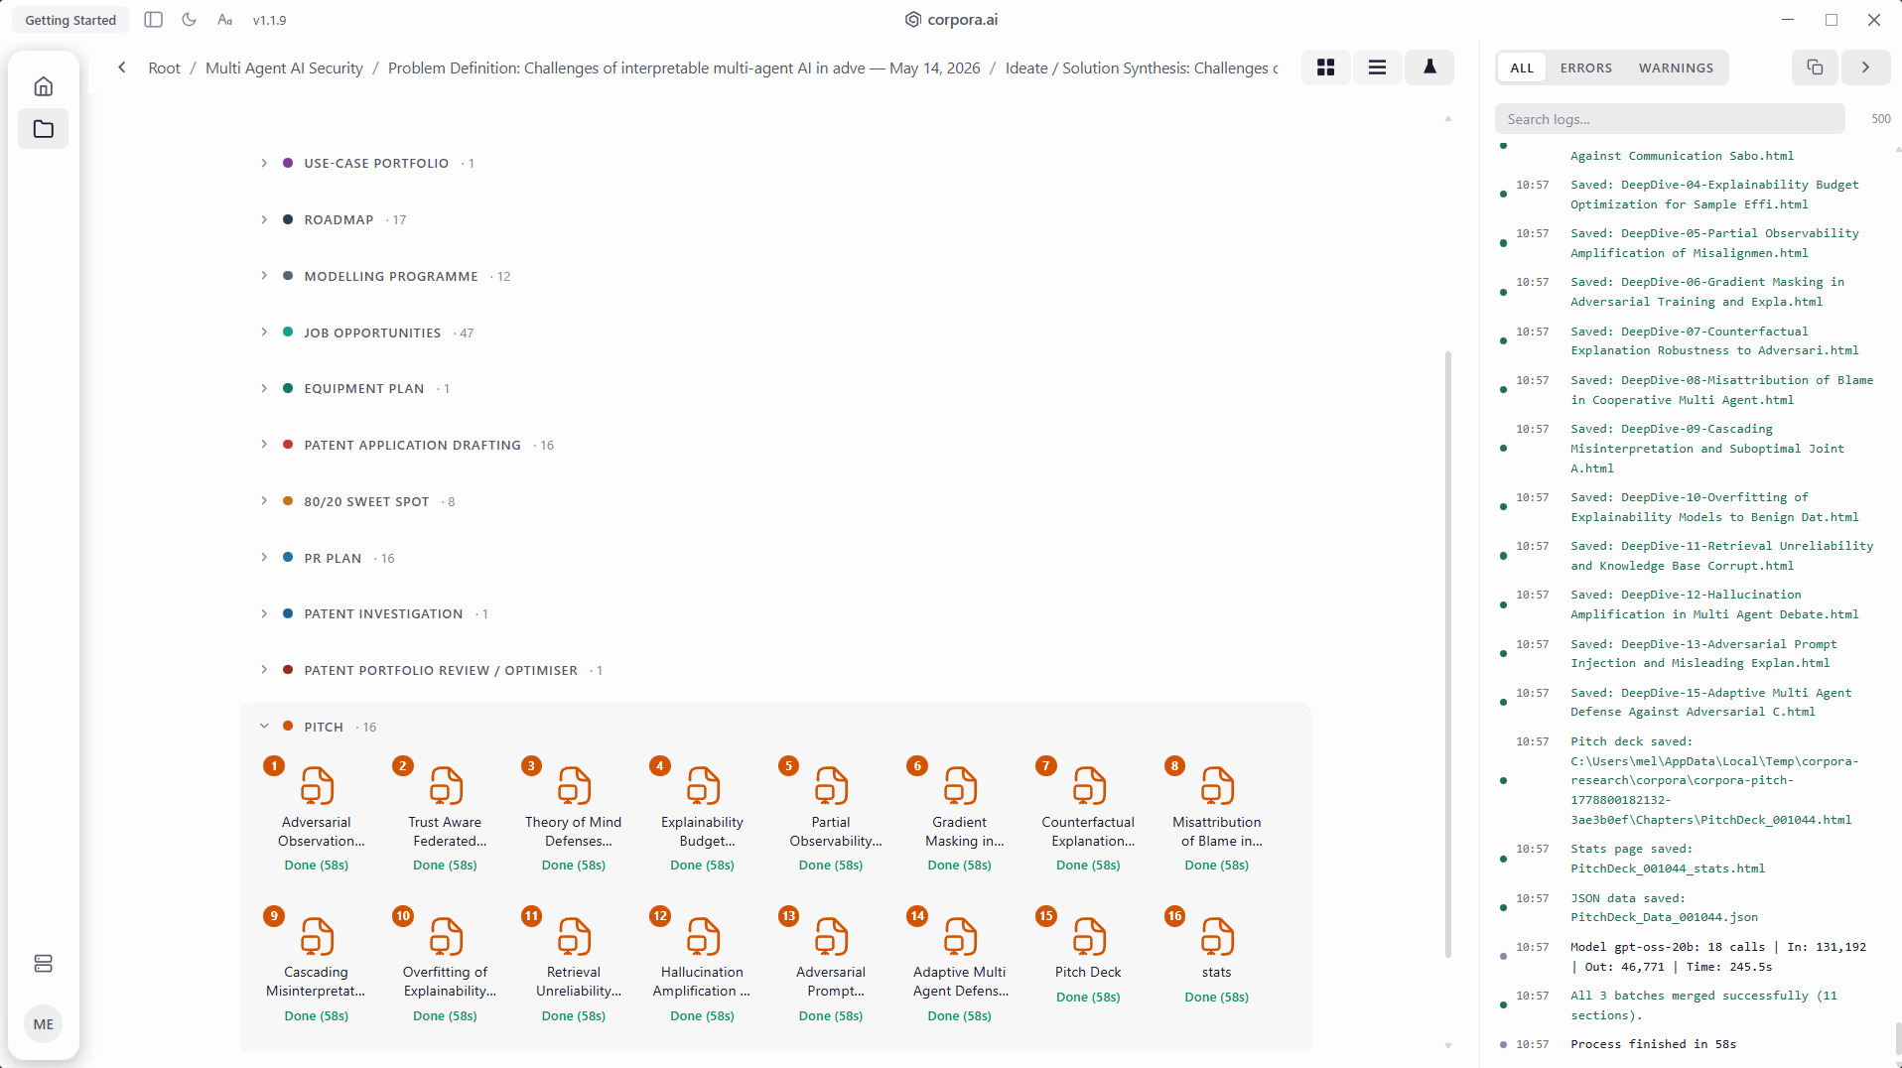Open the ME user avatar

point(43,1024)
